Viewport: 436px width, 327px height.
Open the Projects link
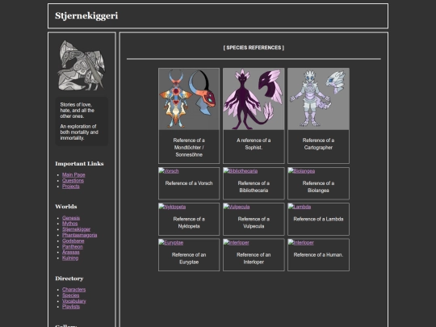point(70,187)
